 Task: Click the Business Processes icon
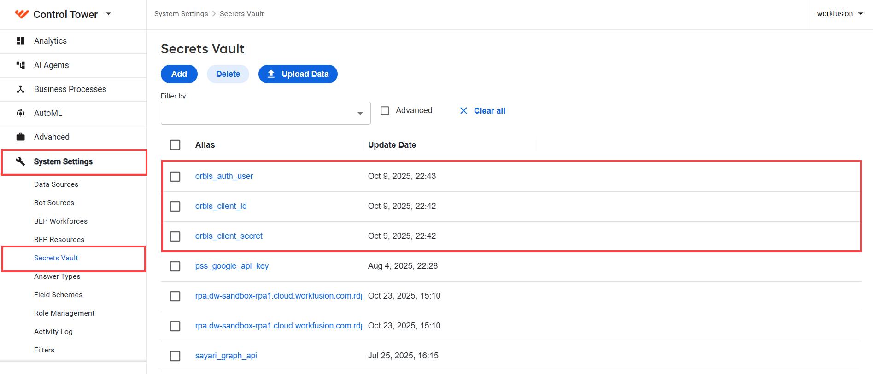click(x=20, y=89)
